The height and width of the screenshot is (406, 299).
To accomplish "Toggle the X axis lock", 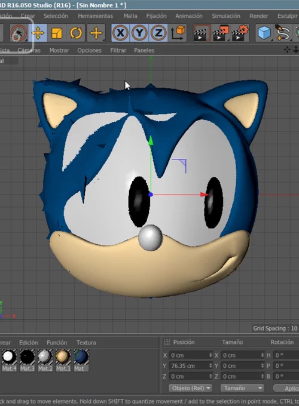I will point(120,33).
